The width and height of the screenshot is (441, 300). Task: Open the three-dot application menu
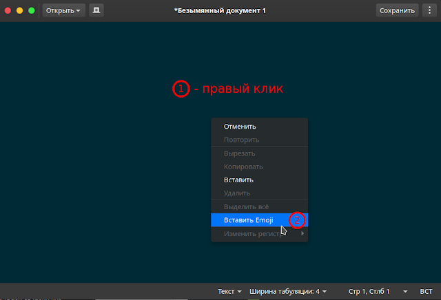coord(429,10)
